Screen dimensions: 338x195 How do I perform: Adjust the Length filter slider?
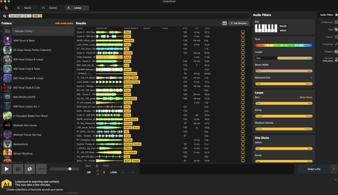point(284,58)
